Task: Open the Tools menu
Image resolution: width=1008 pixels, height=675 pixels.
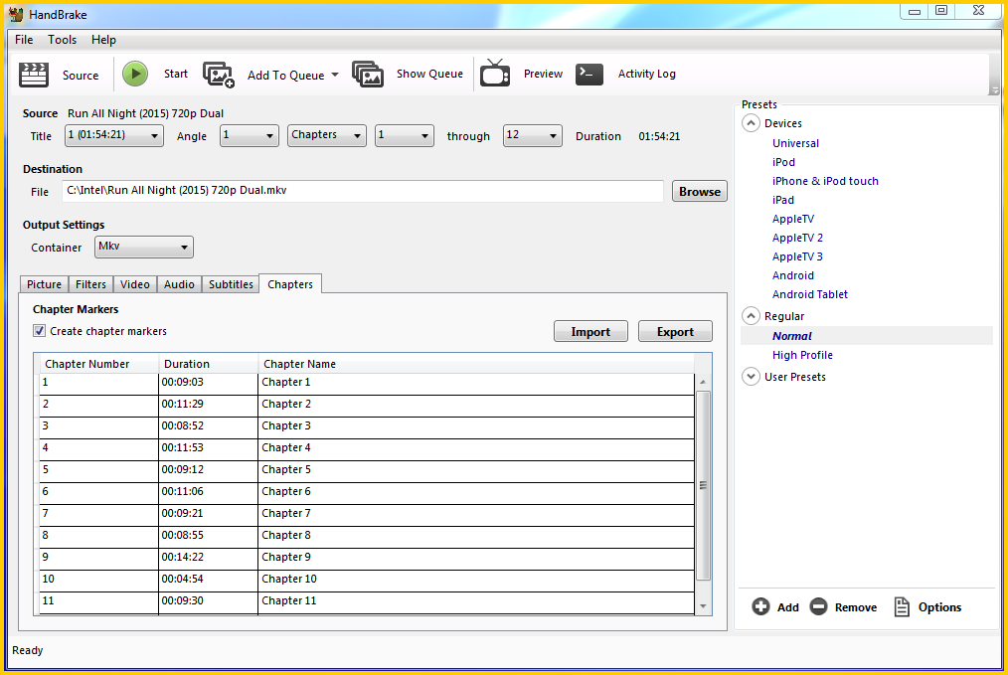Action: 62,40
